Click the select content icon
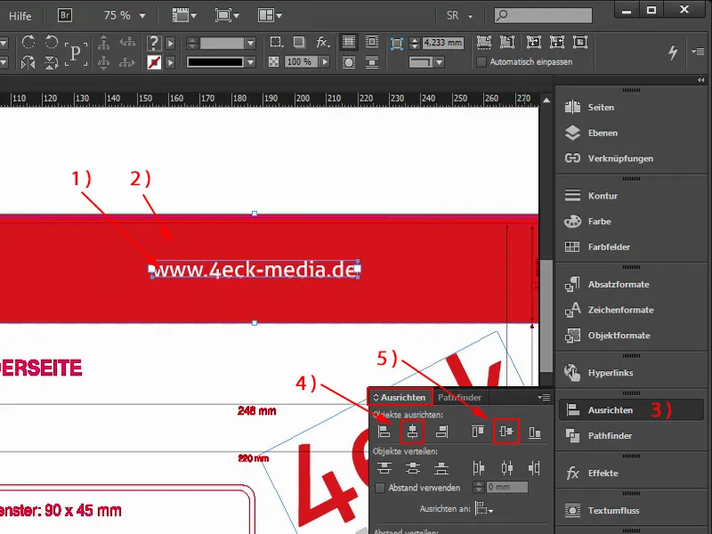 click(x=104, y=62)
